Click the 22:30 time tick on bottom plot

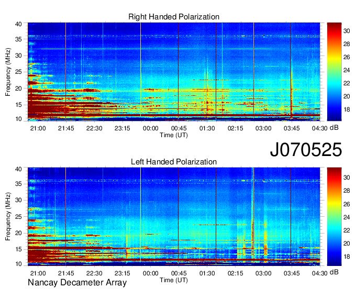pyautogui.click(x=94, y=273)
